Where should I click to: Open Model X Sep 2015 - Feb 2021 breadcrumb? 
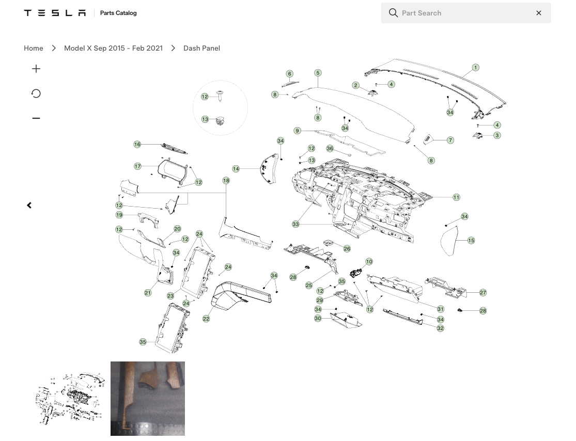[x=113, y=48]
